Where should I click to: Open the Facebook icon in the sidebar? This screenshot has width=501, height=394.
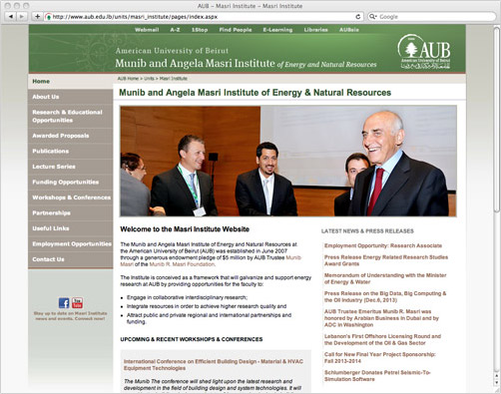(x=64, y=303)
